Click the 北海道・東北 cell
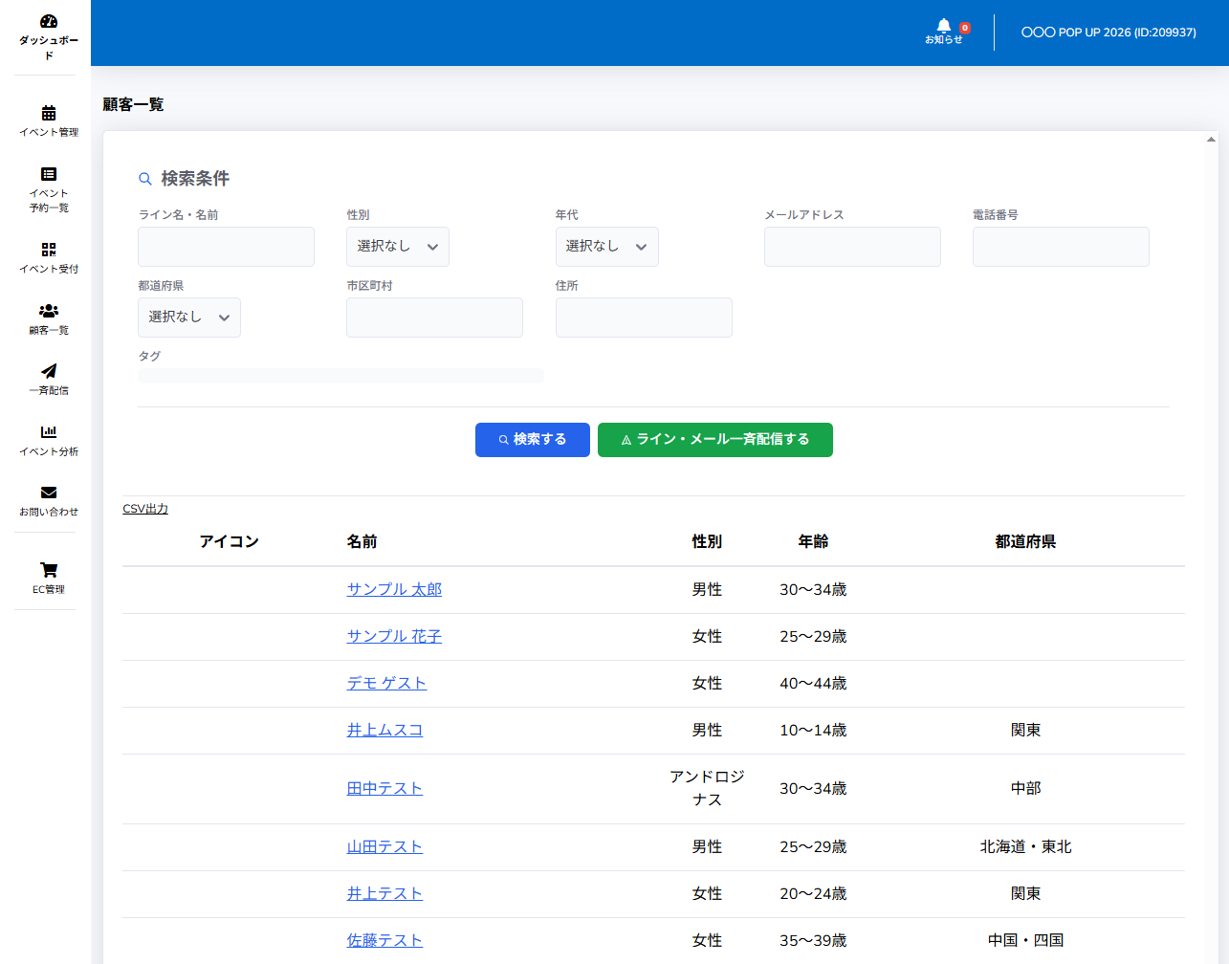This screenshot has width=1229, height=964. pyautogui.click(x=1025, y=846)
